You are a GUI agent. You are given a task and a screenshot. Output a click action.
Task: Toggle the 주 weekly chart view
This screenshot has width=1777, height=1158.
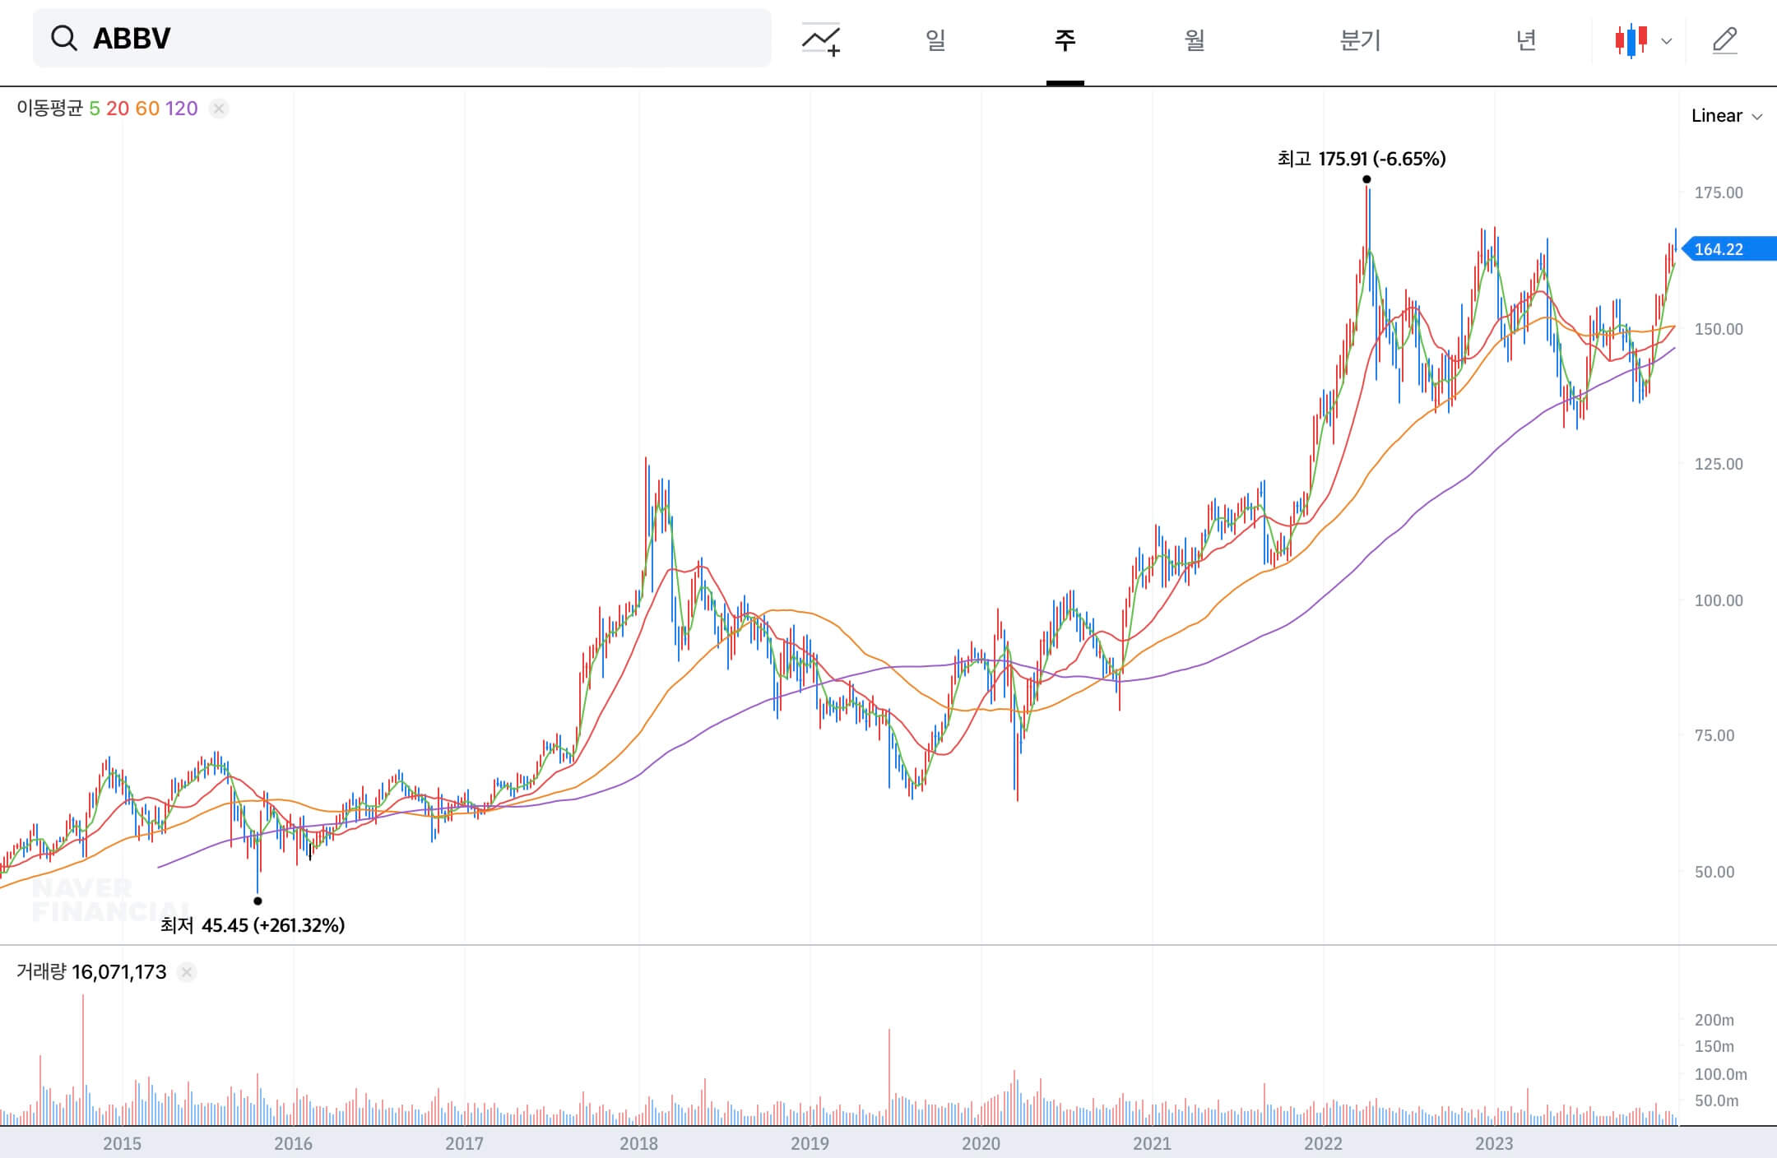[1065, 39]
